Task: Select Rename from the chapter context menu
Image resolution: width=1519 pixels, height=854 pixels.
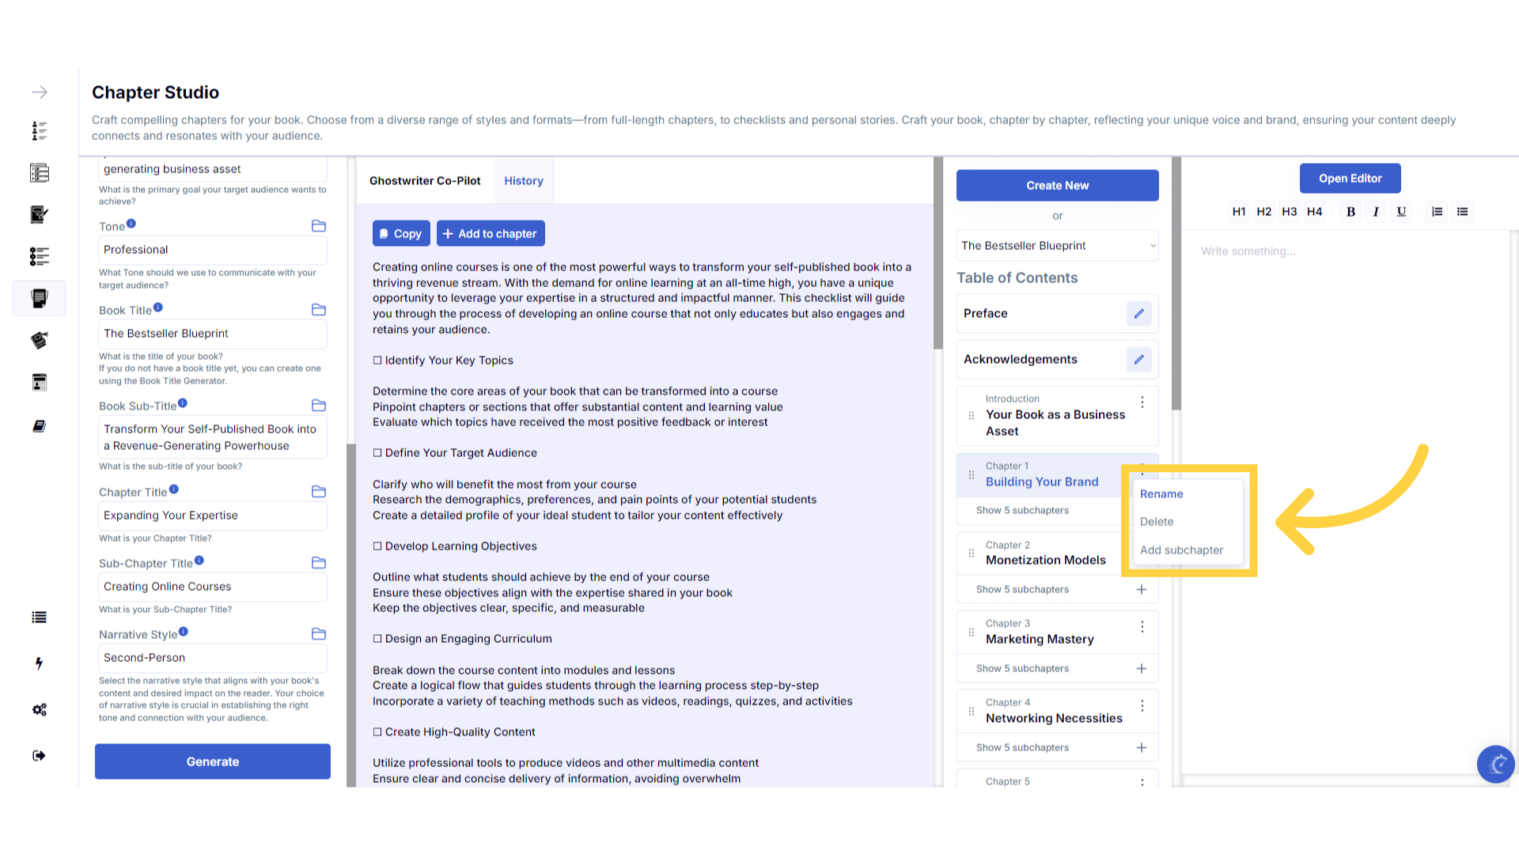Action: [1161, 494]
